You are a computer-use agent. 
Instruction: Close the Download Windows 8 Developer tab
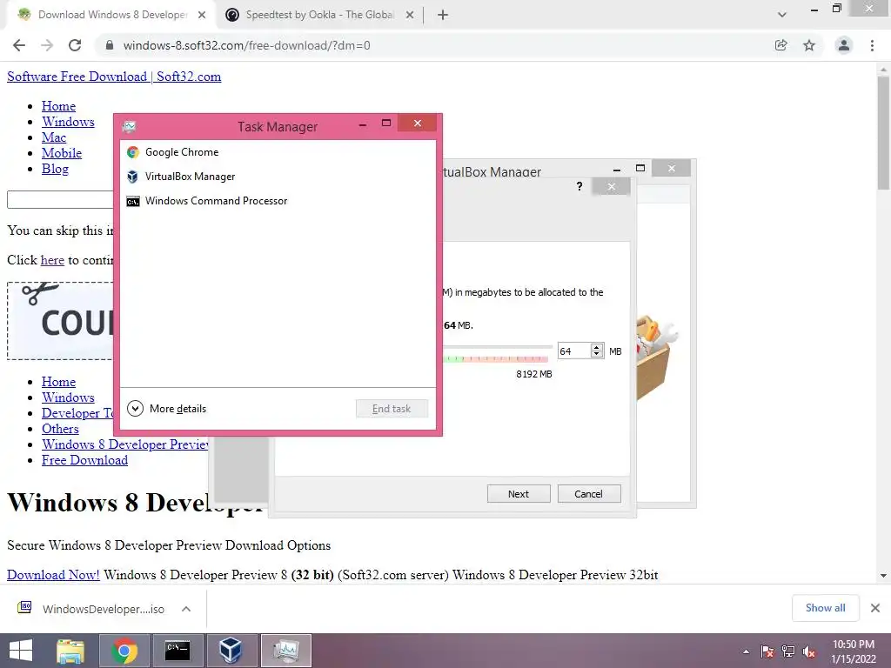202,16
